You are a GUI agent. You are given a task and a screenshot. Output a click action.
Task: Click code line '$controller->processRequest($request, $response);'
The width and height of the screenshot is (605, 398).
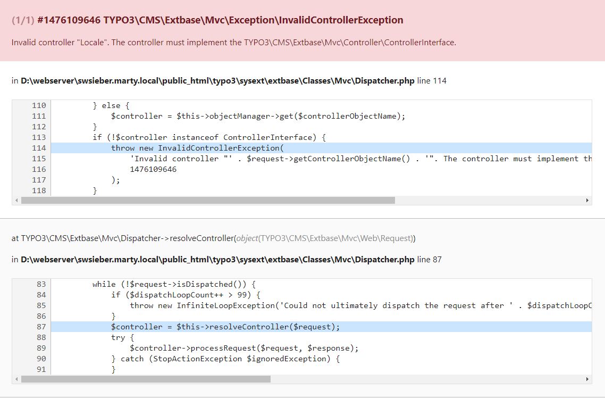pos(244,348)
